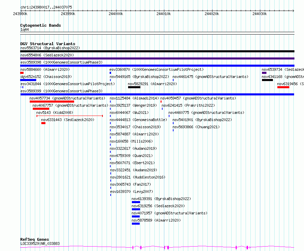Select nsv6139391 (ByrskaBishop2022) label
This screenshot has height=251, width=304.
click(161, 199)
